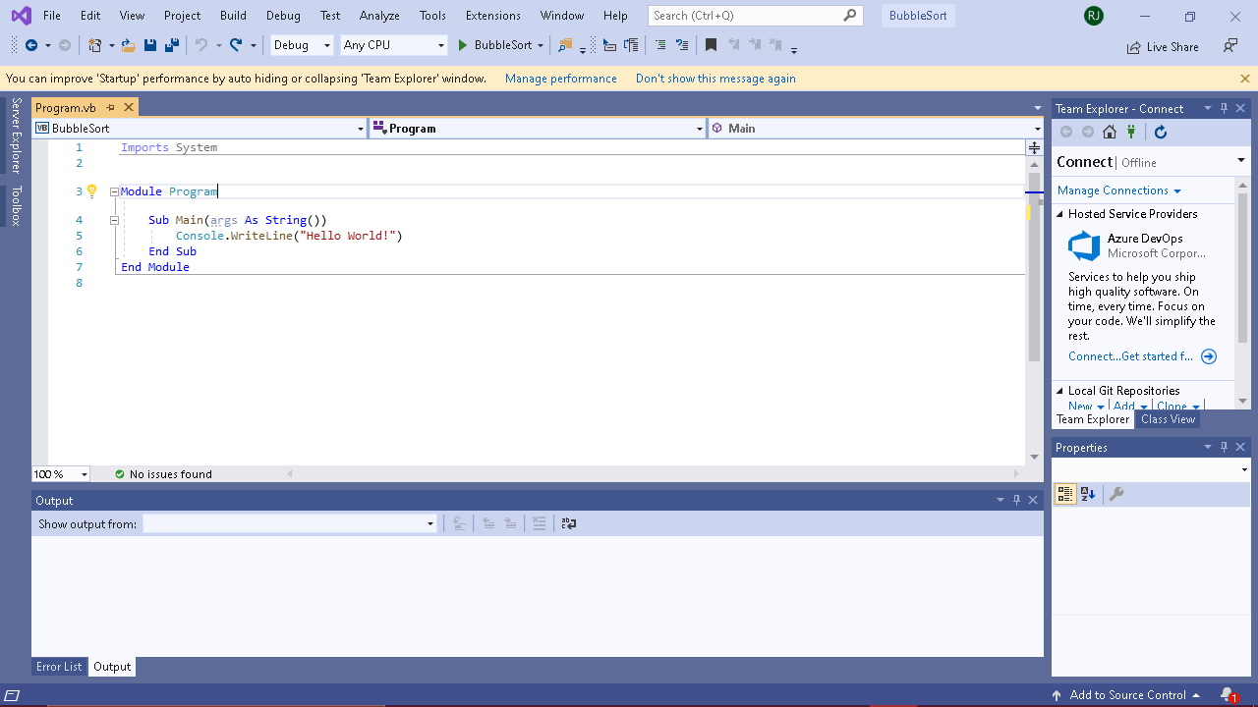Screen dimensions: 1258x707
Task: Open a new project with the New Project icon
Action: tap(95, 45)
